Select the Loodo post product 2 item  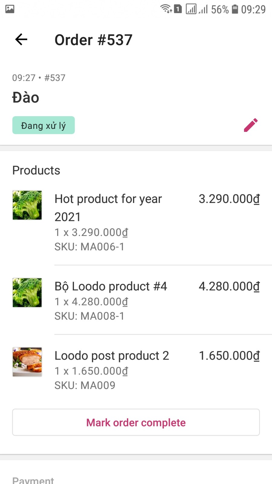point(112,356)
